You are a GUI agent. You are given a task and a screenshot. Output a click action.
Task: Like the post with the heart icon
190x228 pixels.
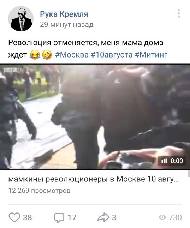[14, 217]
